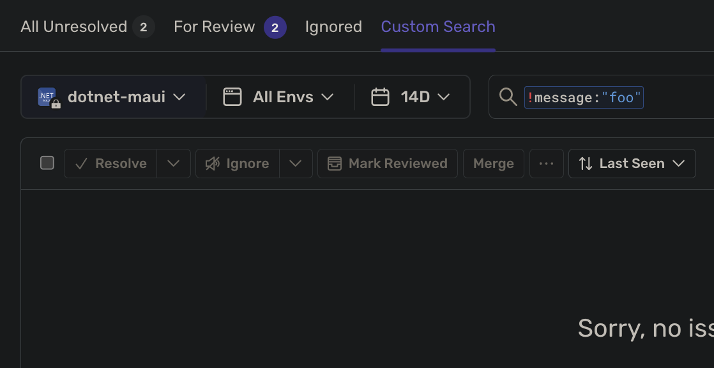This screenshot has height=368, width=714.
Task: Select the All Unresolved tab
Action: (x=73, y=27)
